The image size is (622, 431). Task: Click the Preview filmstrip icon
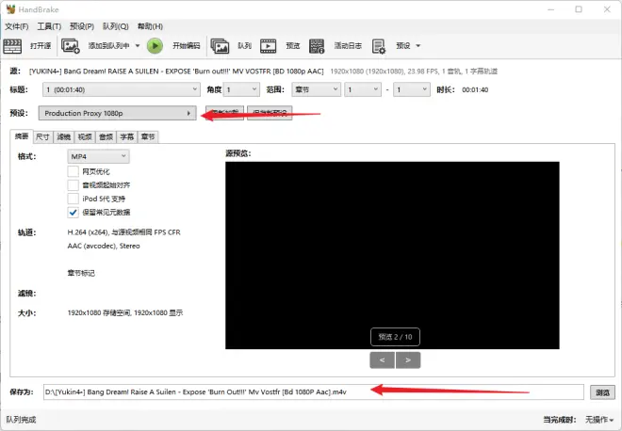point(269,46)
